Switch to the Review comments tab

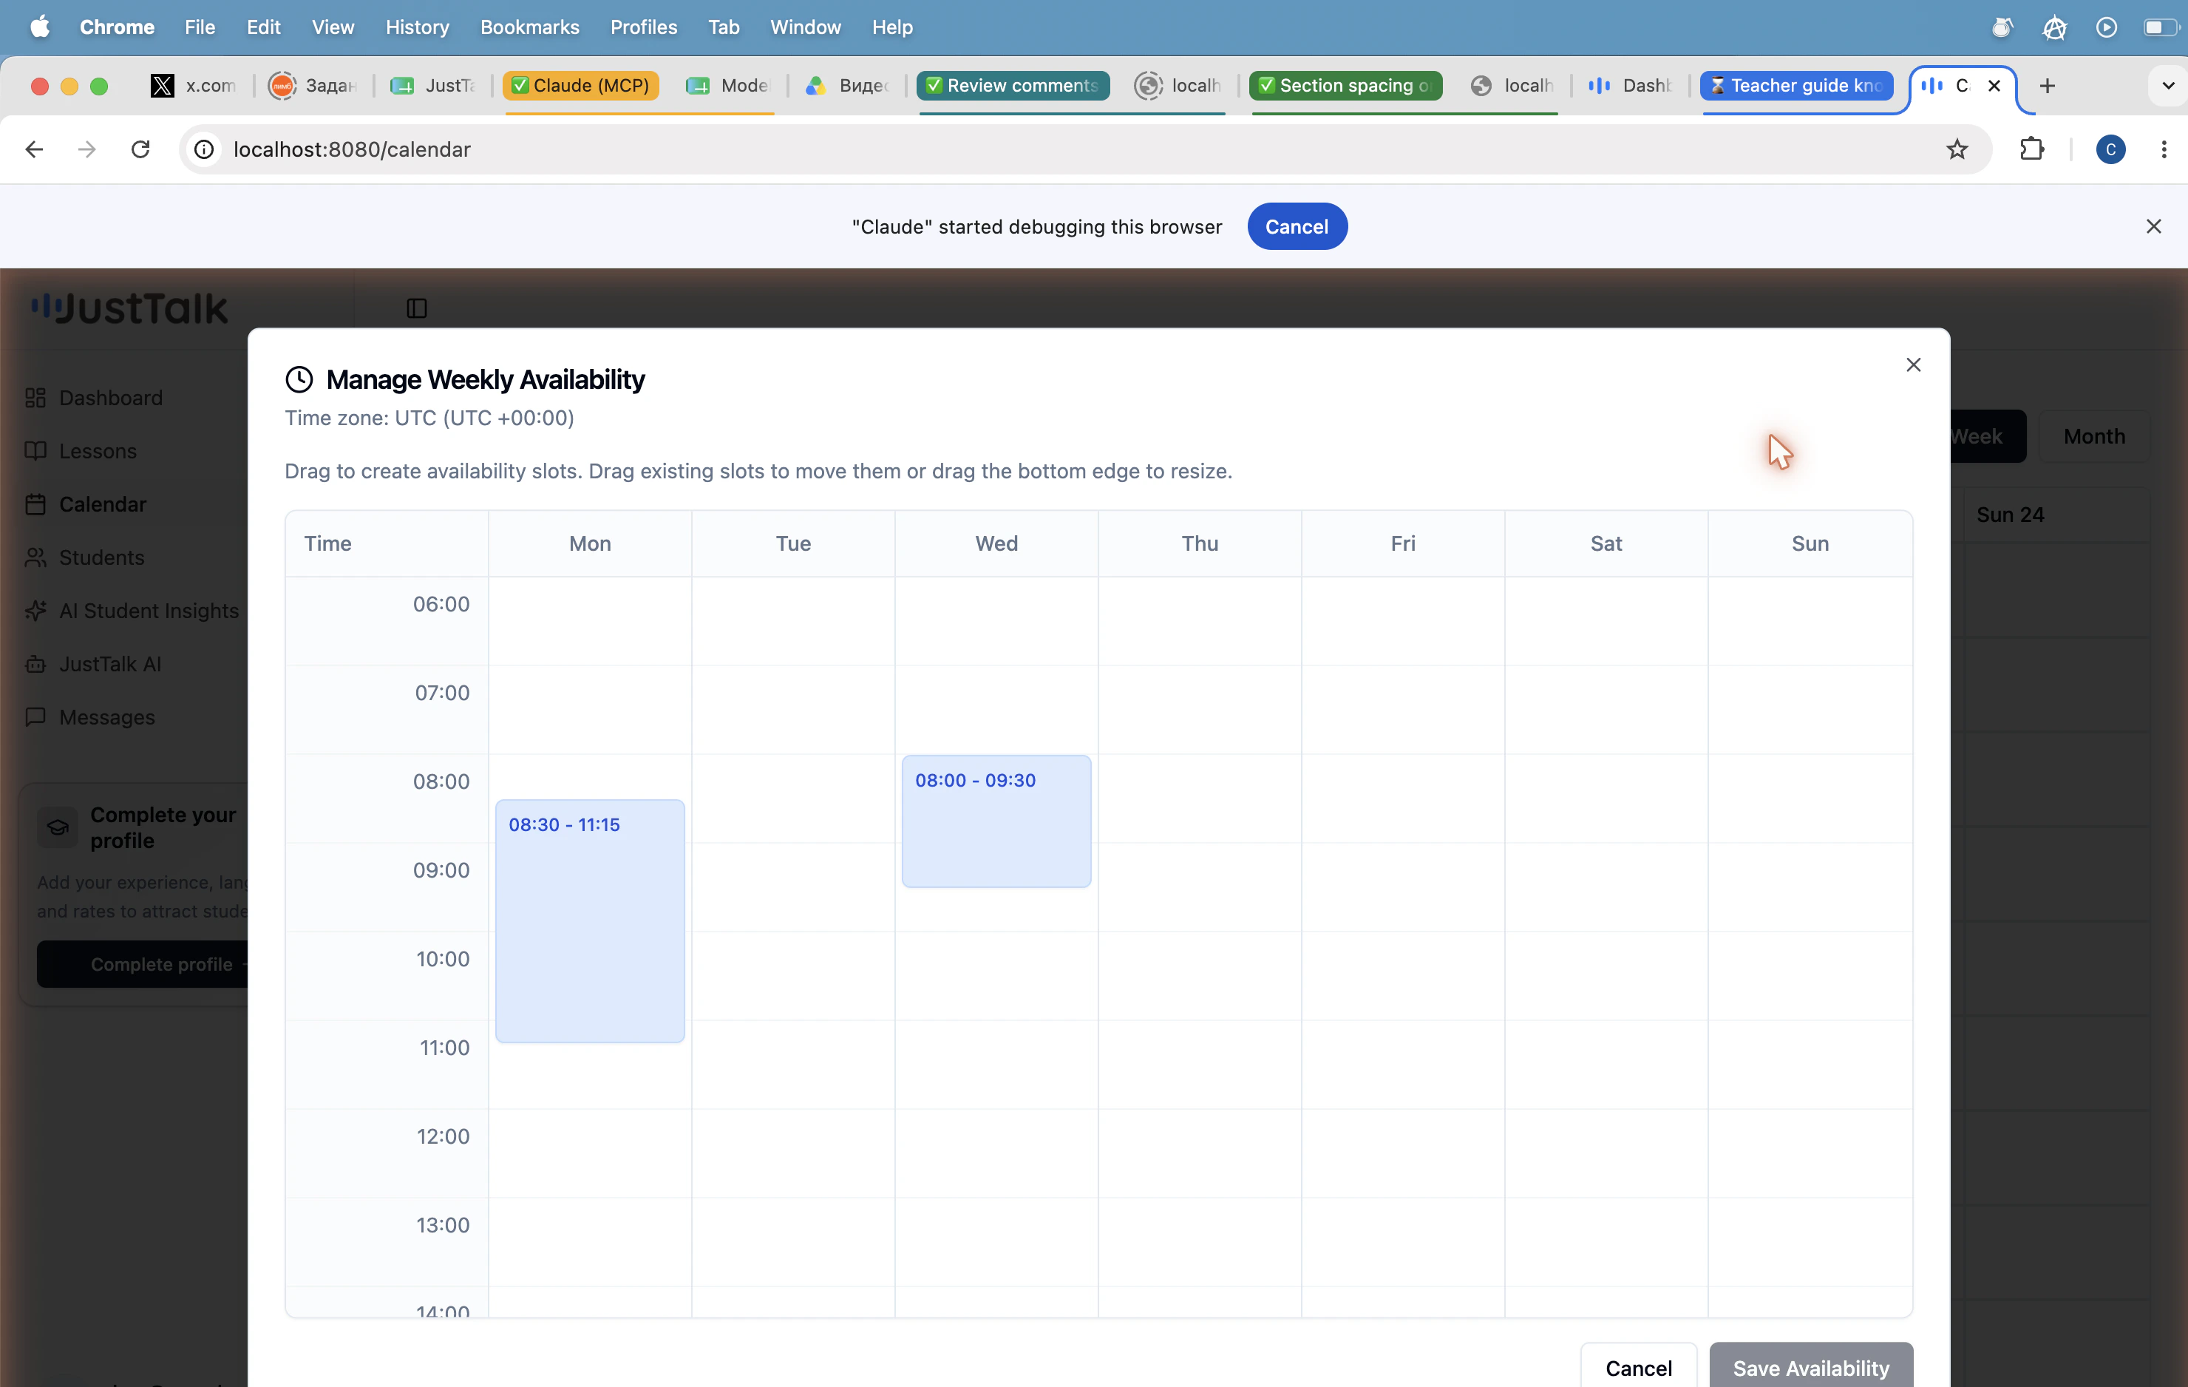[x=1013, y=86]
